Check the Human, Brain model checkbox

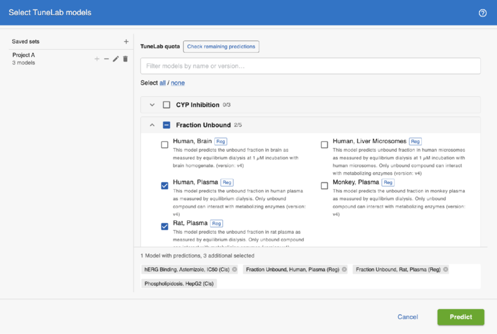tap(165, 145)
